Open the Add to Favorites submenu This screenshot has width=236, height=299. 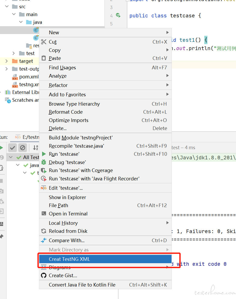pyautogui.click(x=106, y=94)
